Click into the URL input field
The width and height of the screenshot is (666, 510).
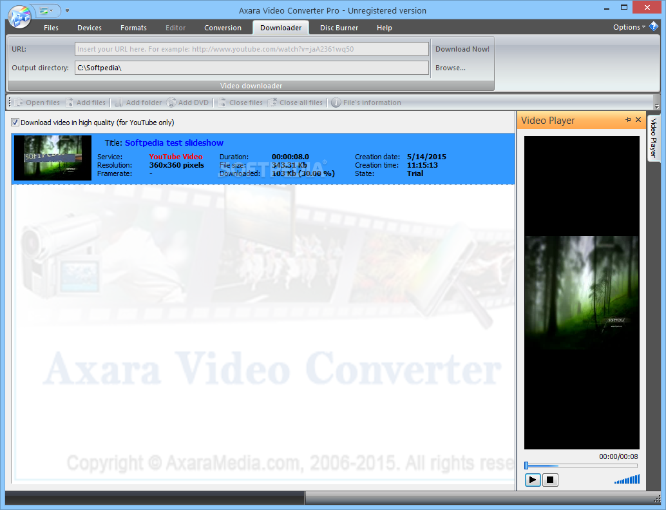click(251, 49)
